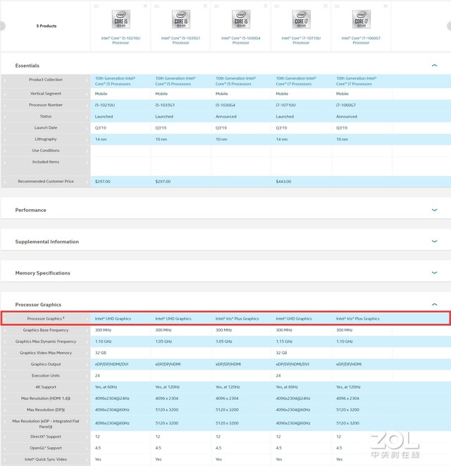Remove the i5-1035G1 column using its X

[205, 6]
